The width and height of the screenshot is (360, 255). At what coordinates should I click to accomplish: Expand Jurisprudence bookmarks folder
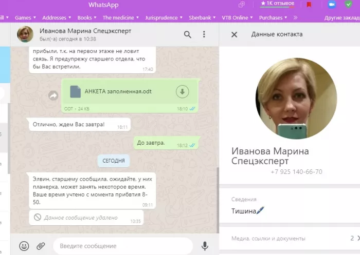coord(164,17)
